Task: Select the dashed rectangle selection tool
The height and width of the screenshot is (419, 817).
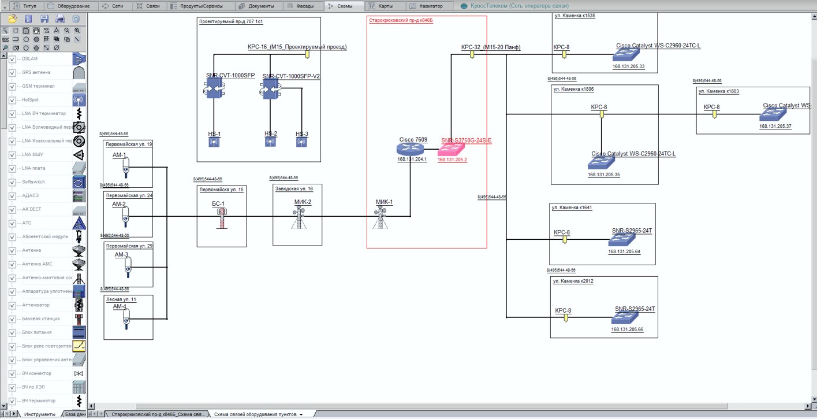Action: 16,31
